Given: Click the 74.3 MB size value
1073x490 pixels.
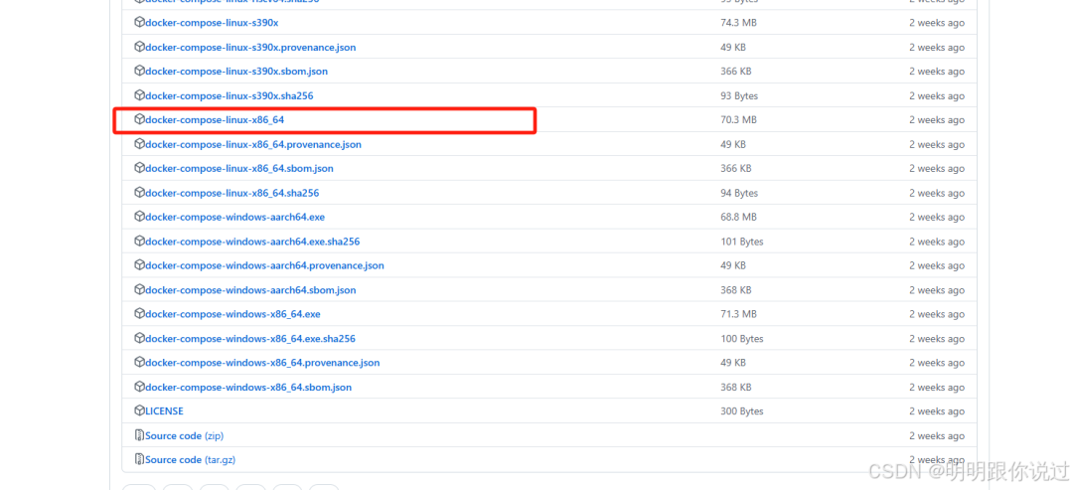Looking at the screenshot, I should pyautogui.click(x=738, y=23).
